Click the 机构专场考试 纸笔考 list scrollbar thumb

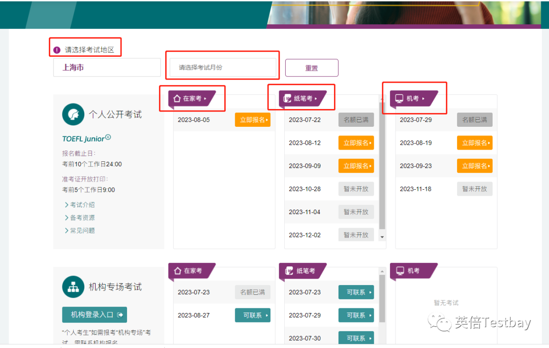tap(382, 298)
